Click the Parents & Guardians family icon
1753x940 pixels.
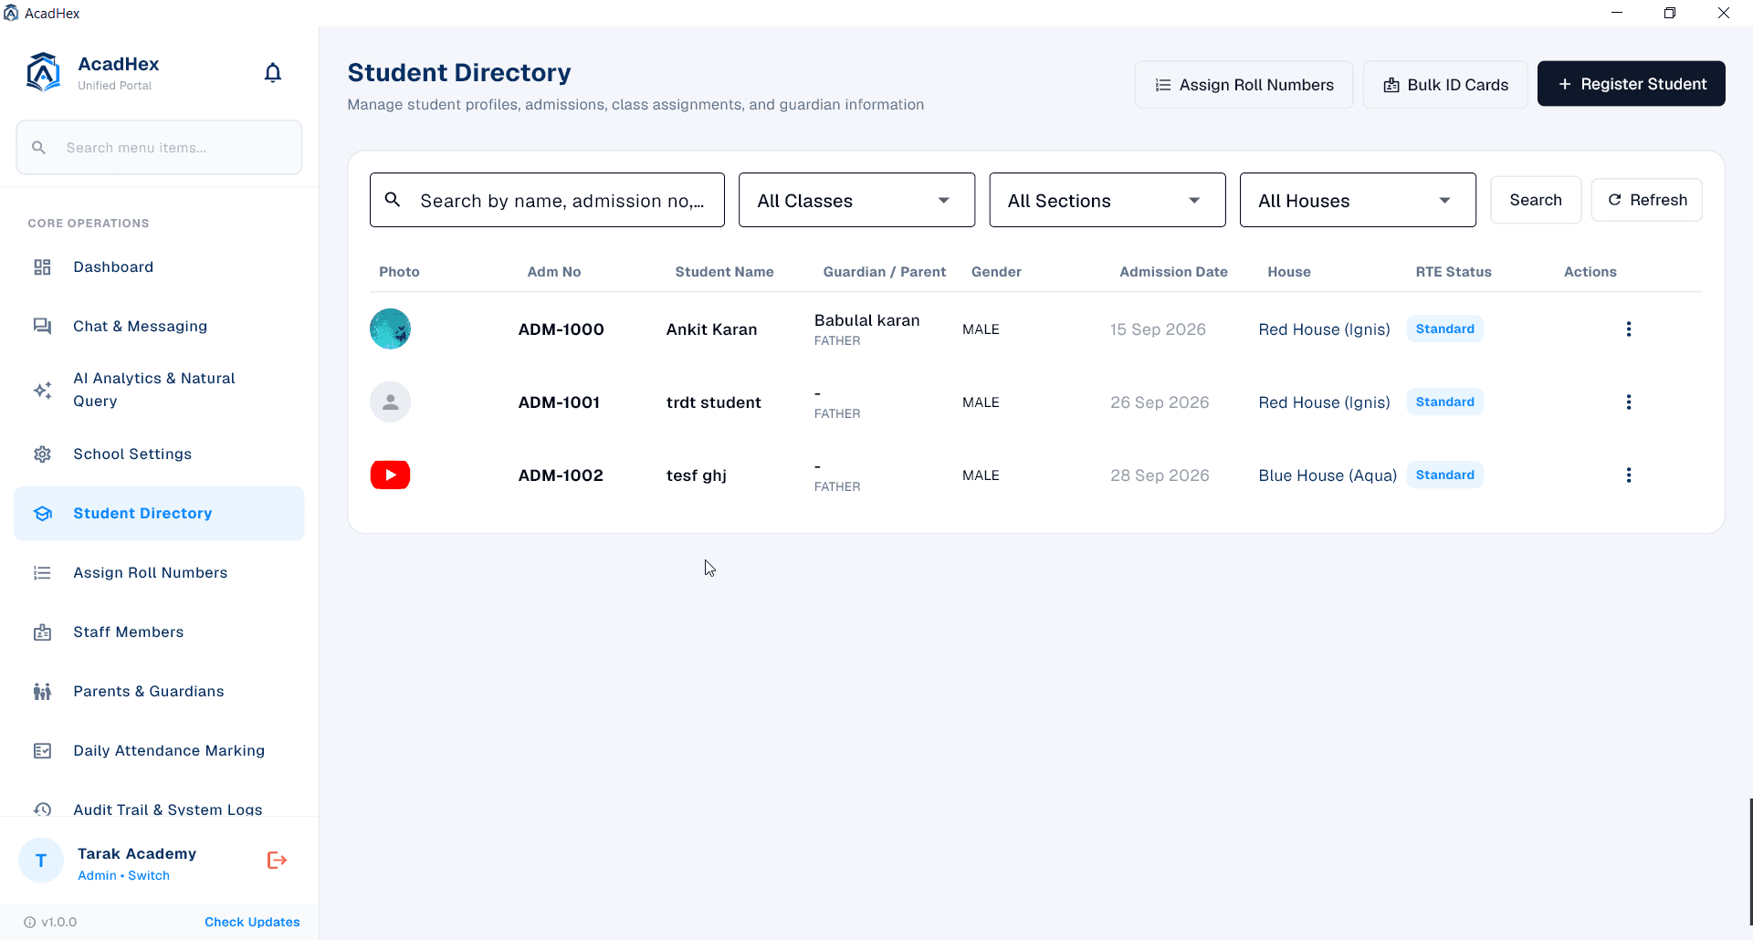[x=42, y=692]
